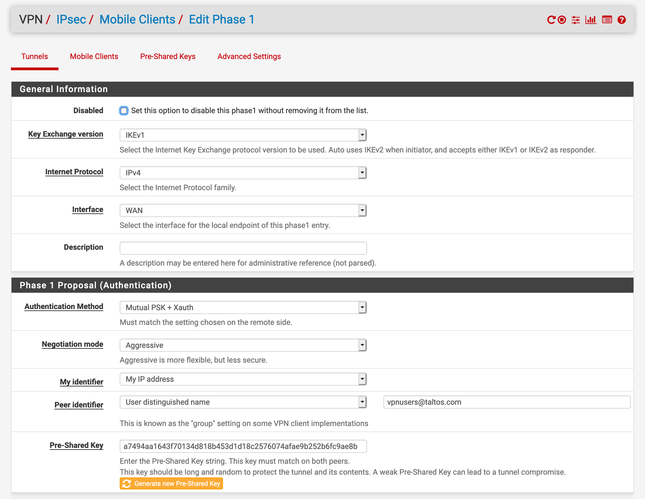Click the VPN breadcrumb text

point(31,19)
